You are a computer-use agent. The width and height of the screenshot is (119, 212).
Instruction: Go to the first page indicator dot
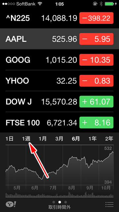[x=54, y=202]
